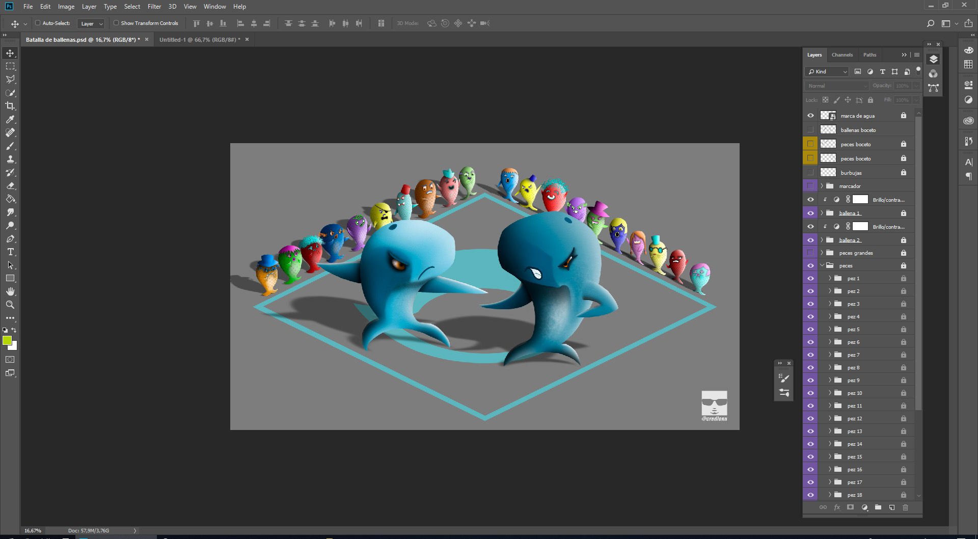Click the delete layer trash icon
Viewport: 978px width, 539px height.
[905, 507]
